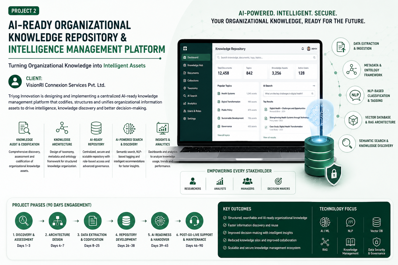Viewport: 398px width, 265px height.
Task: Click the Post-Go-Live Support headset icon
Action: tap(194, 221)
